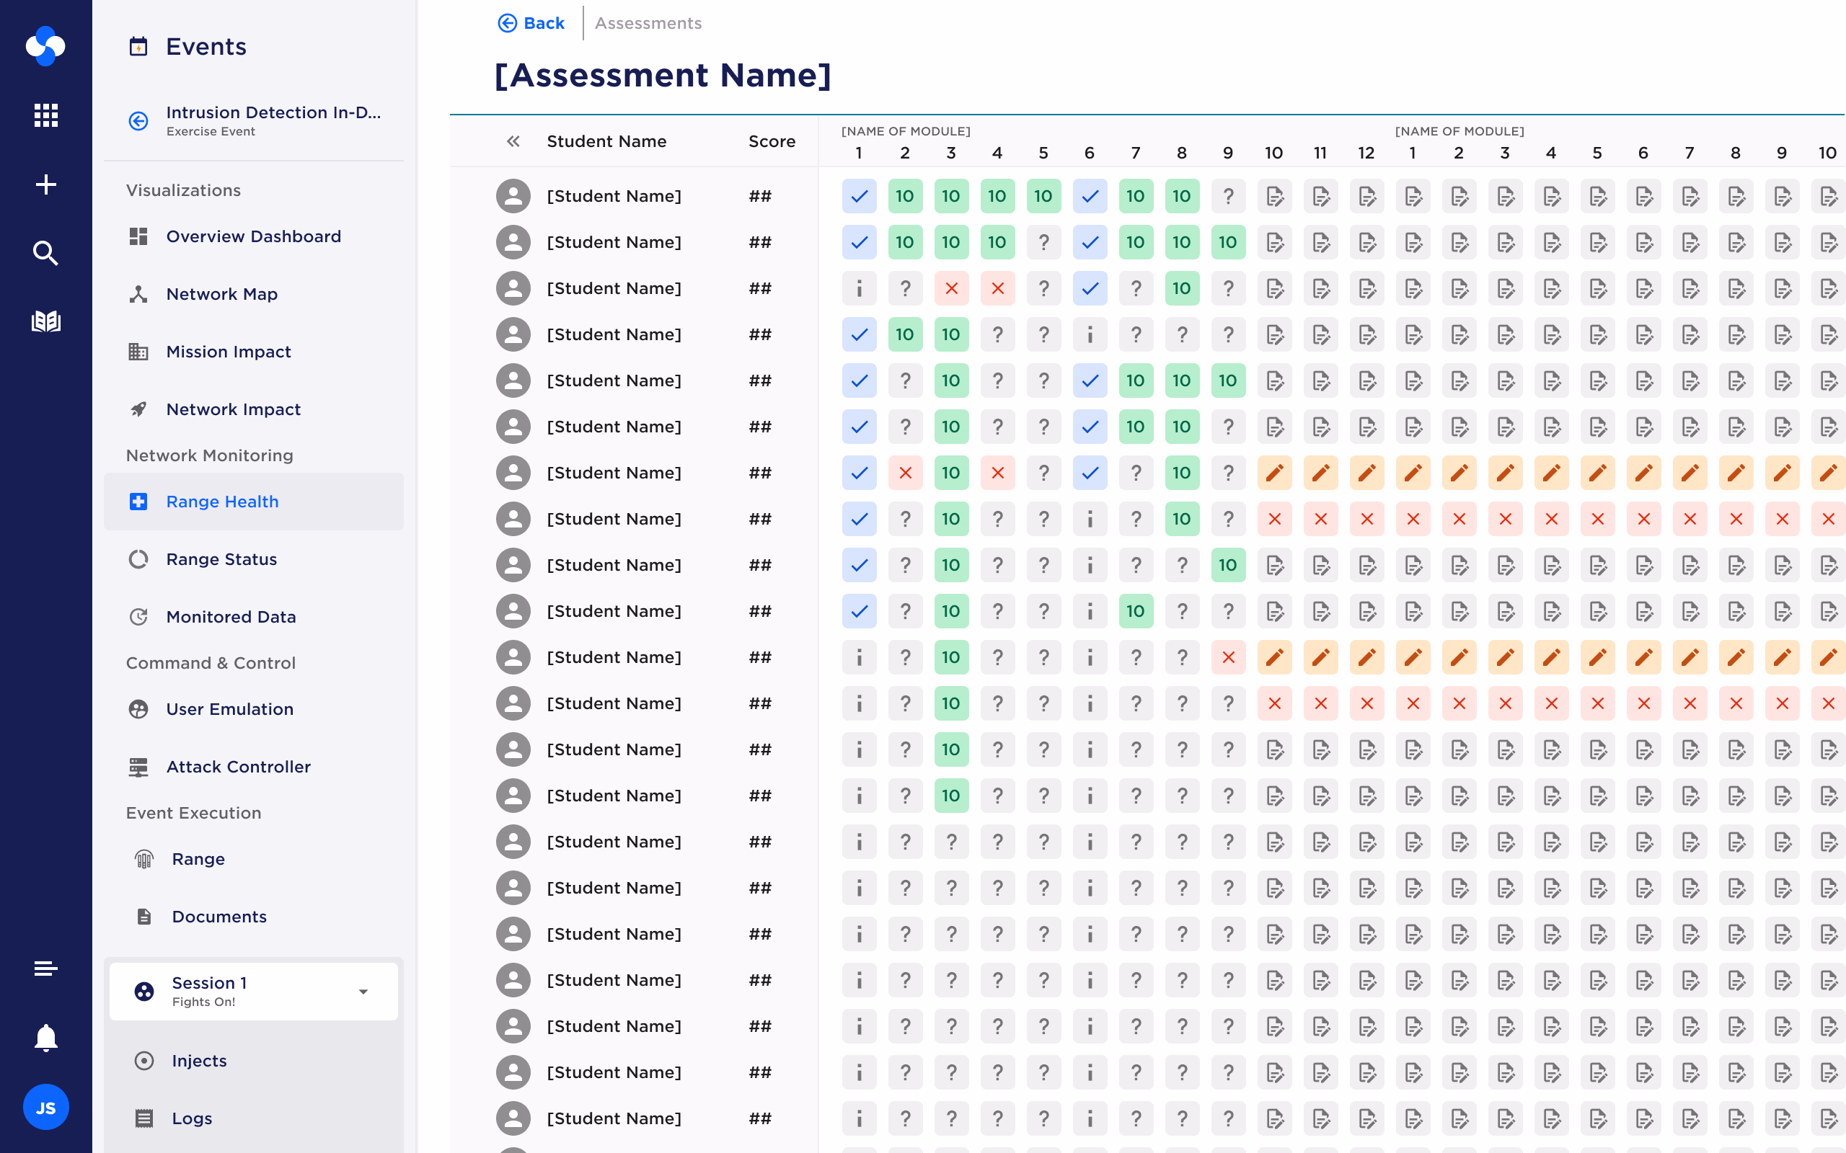Screen dimensions: 1846x1153
Task: Open Overview Dashboard
Action: coord(253,236)
